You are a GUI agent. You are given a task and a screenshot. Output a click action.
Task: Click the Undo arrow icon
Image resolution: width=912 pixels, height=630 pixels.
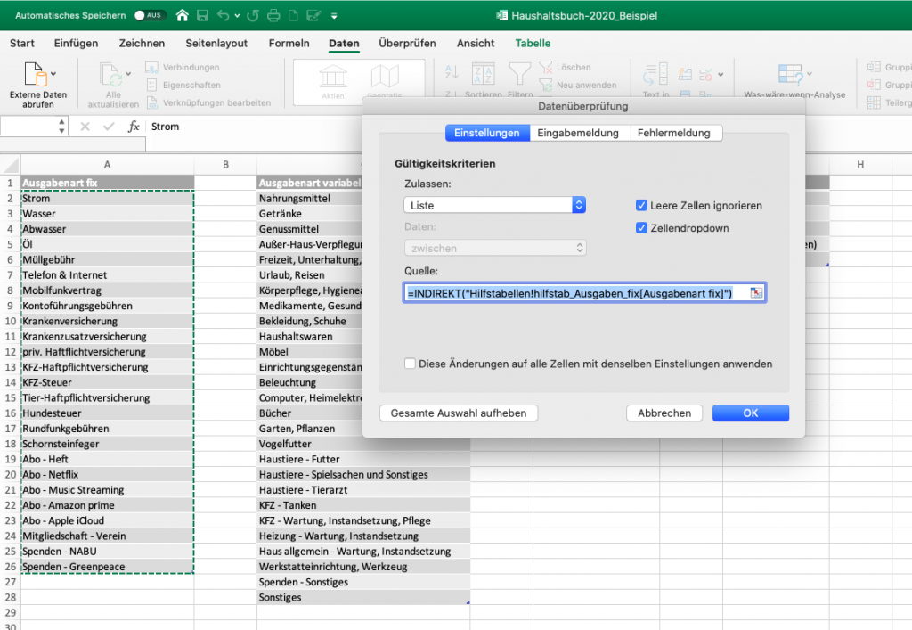[x=223, y=16]
